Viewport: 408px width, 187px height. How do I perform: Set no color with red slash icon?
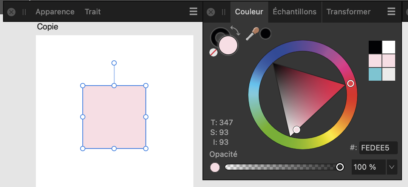point(213,52)
